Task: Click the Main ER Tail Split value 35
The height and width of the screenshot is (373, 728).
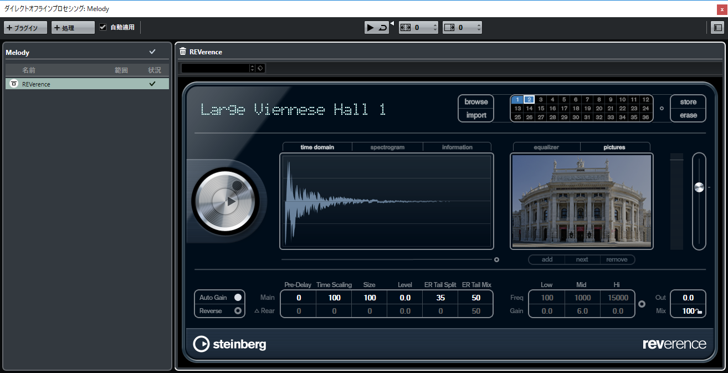Action: (x=440, y=298)
